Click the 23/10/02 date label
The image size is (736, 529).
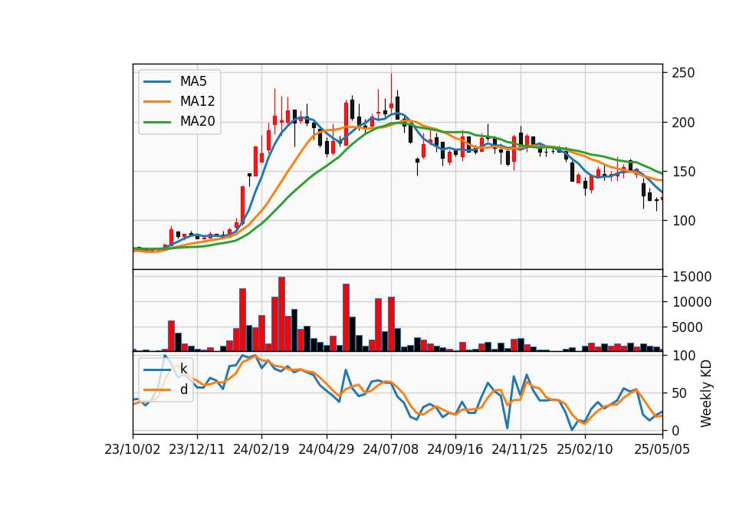tap(133, 449)
